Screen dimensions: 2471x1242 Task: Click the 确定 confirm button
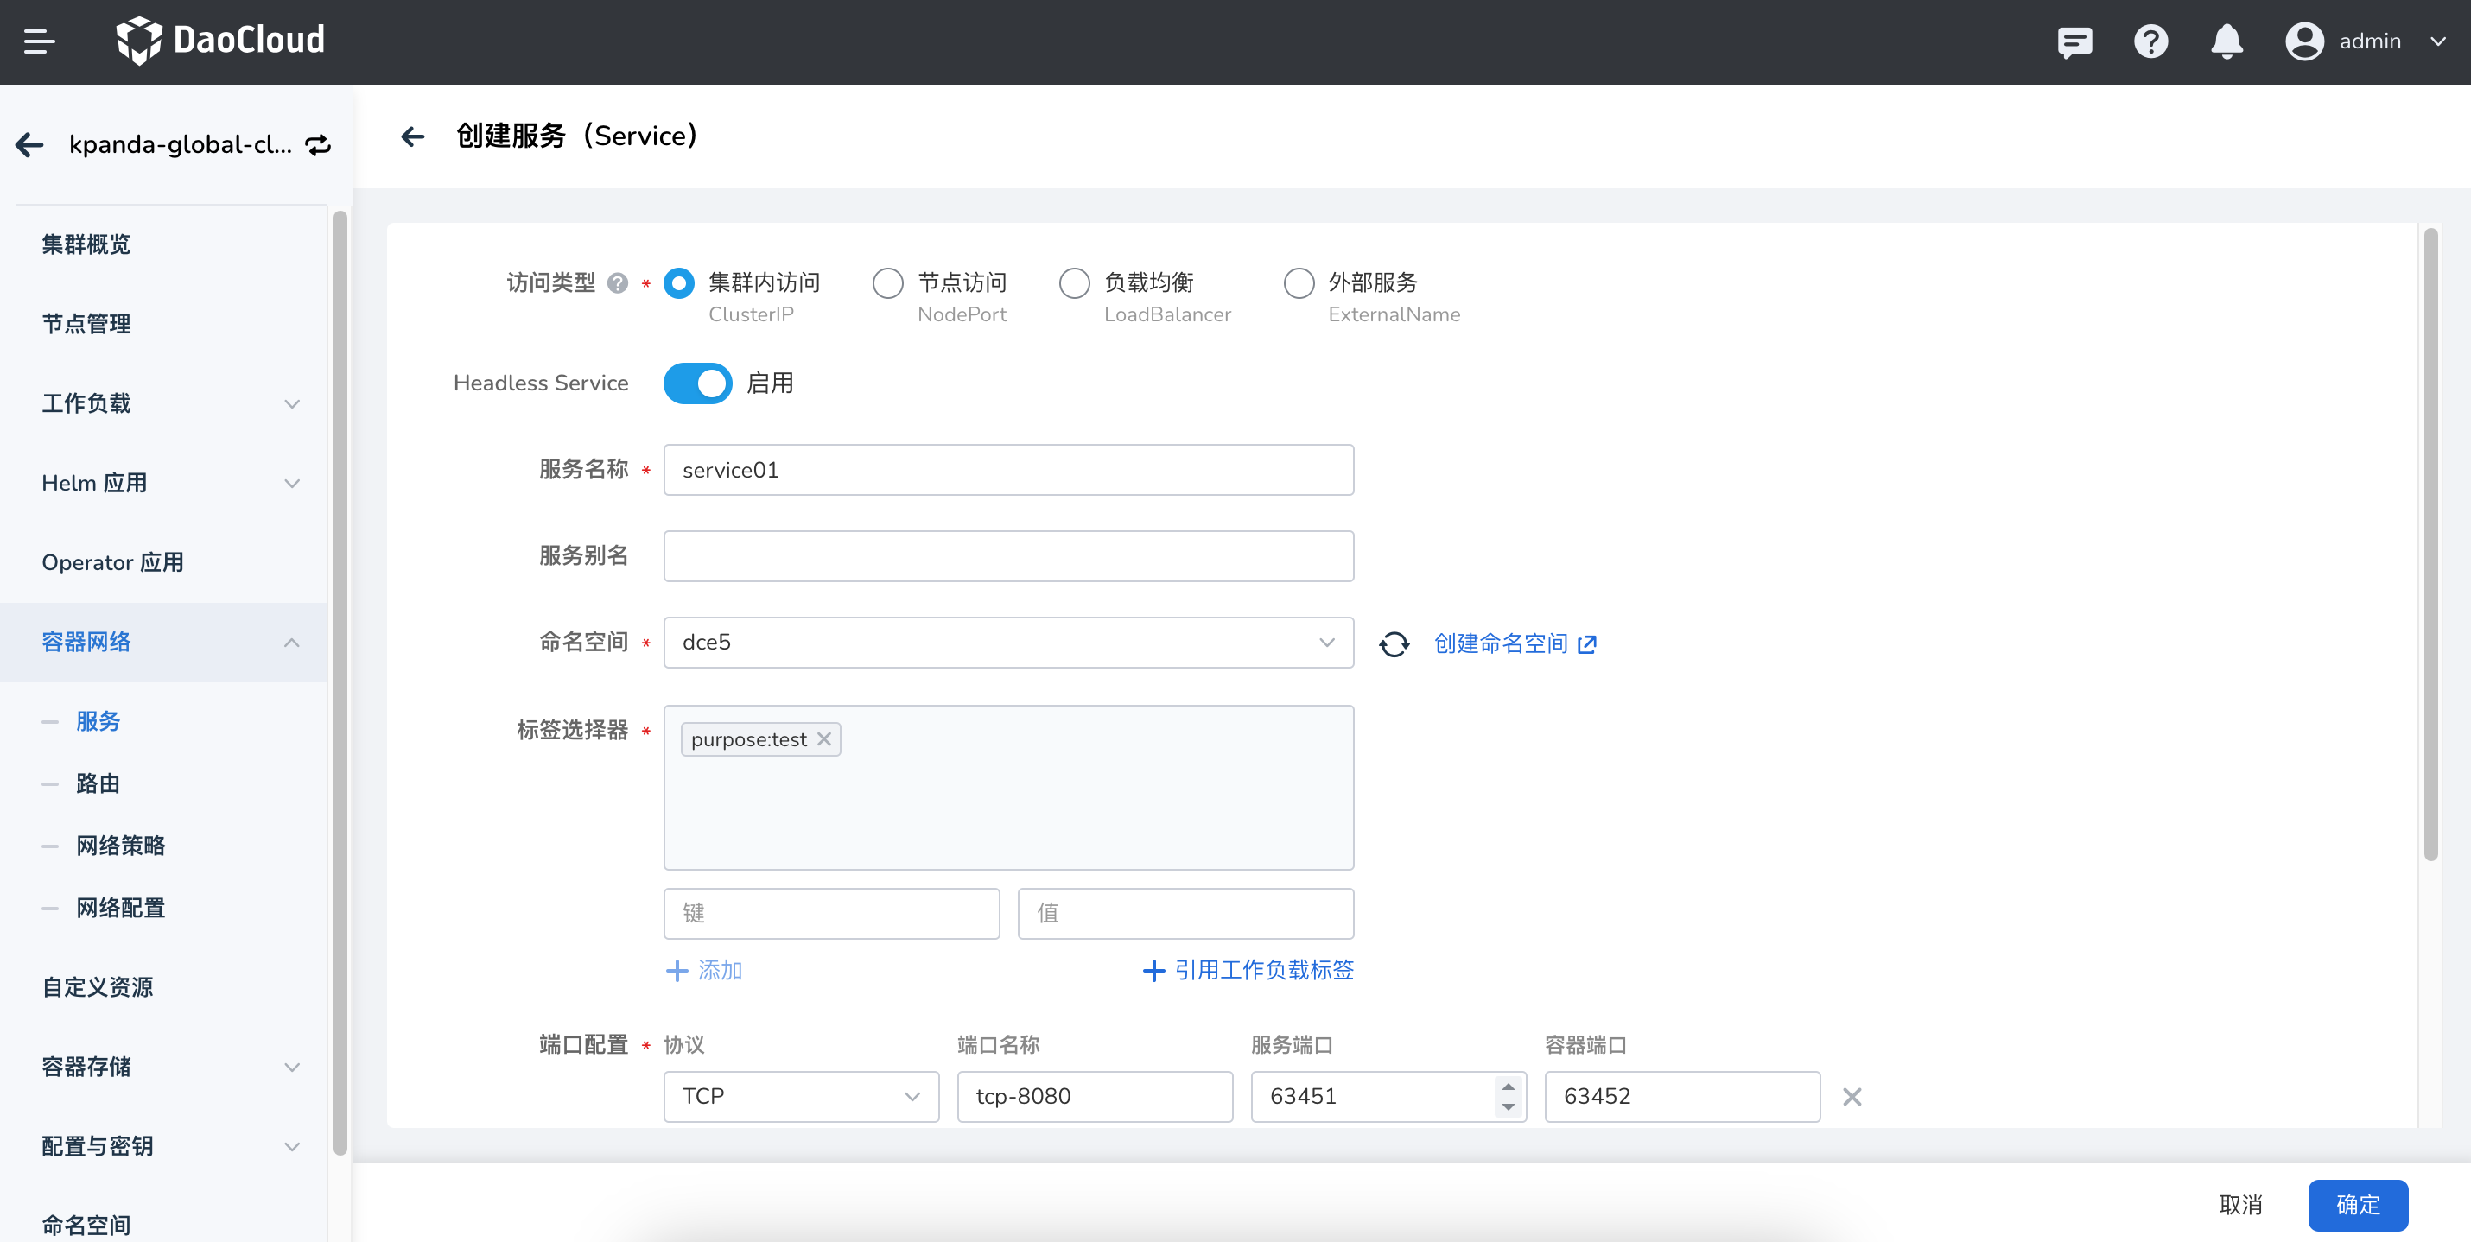point(2357,1205)
